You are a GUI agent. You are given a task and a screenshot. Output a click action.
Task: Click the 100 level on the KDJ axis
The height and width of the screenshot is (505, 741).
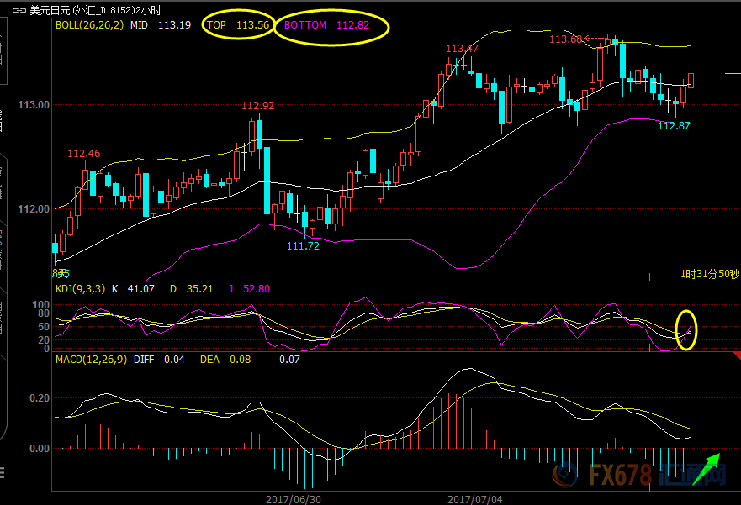point(40,304)
